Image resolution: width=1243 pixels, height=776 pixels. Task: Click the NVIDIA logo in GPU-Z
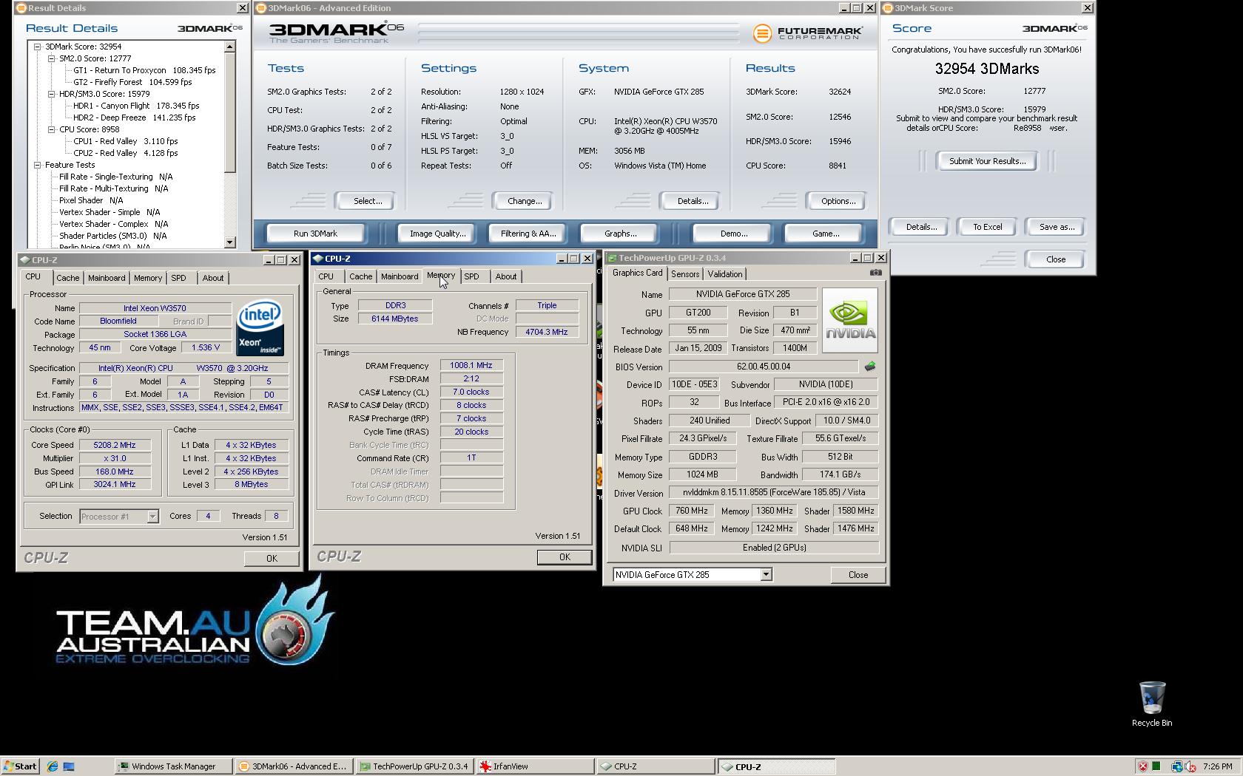point(849,321)
